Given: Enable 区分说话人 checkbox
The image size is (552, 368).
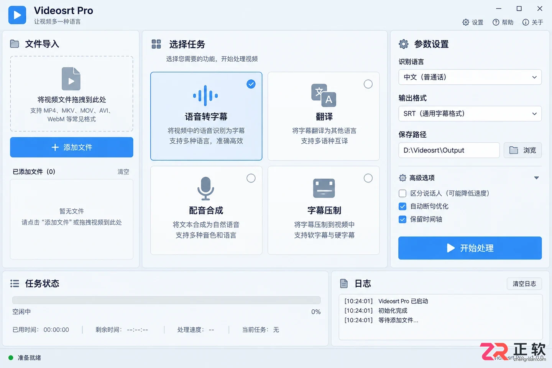Looking at the screenshot, I should [402, 193].
